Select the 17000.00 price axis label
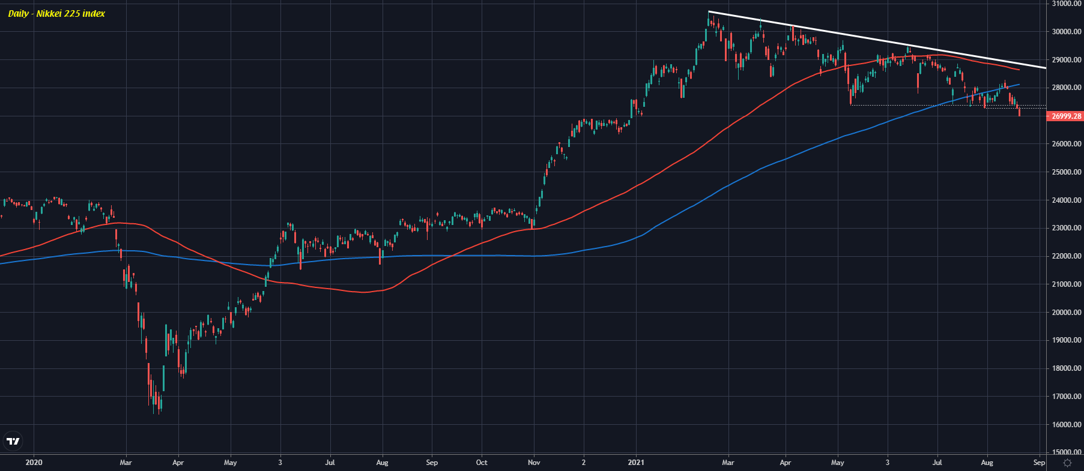 tap(1067, 397)
